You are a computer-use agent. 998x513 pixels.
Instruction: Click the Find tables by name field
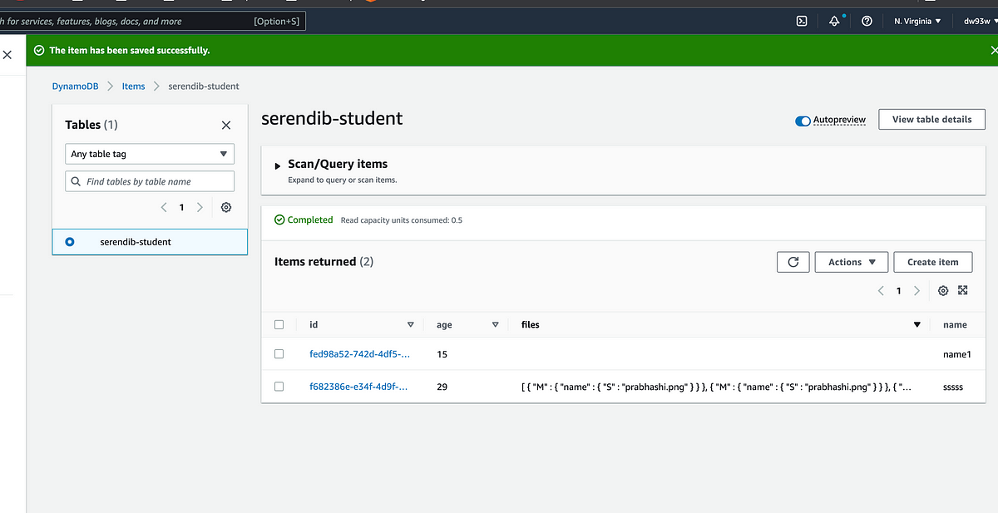pos(150,181)
